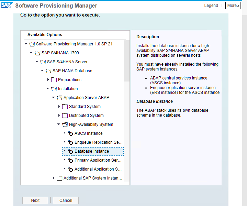The width and height of the screenshot is (247, 206).
Task: Select the Preparations label
Action: point(70,80)
